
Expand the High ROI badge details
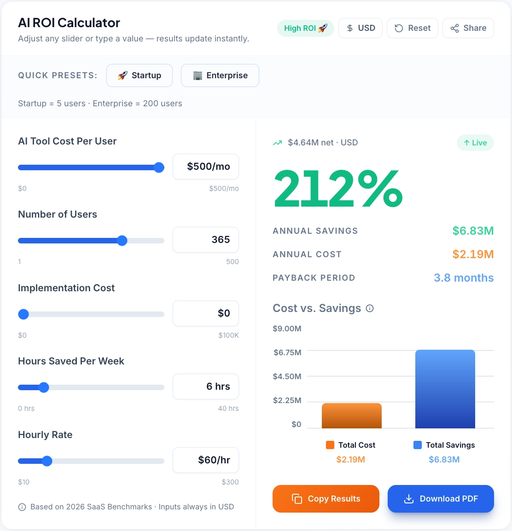click(305, 28)
